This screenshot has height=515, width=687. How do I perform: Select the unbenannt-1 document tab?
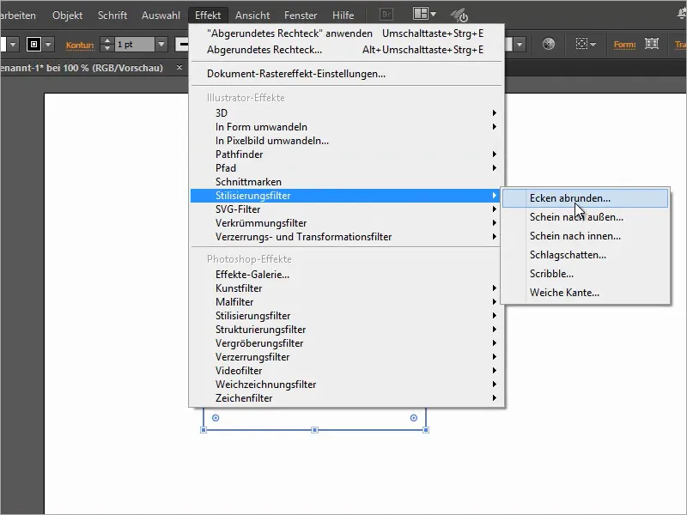tap(82, 68)
